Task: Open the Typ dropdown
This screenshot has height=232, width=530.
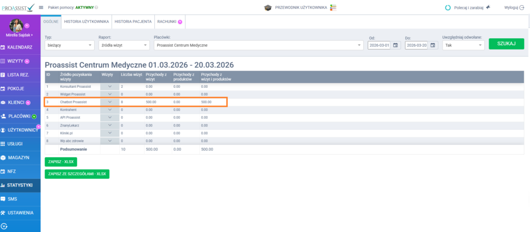Action: [69, 45]
